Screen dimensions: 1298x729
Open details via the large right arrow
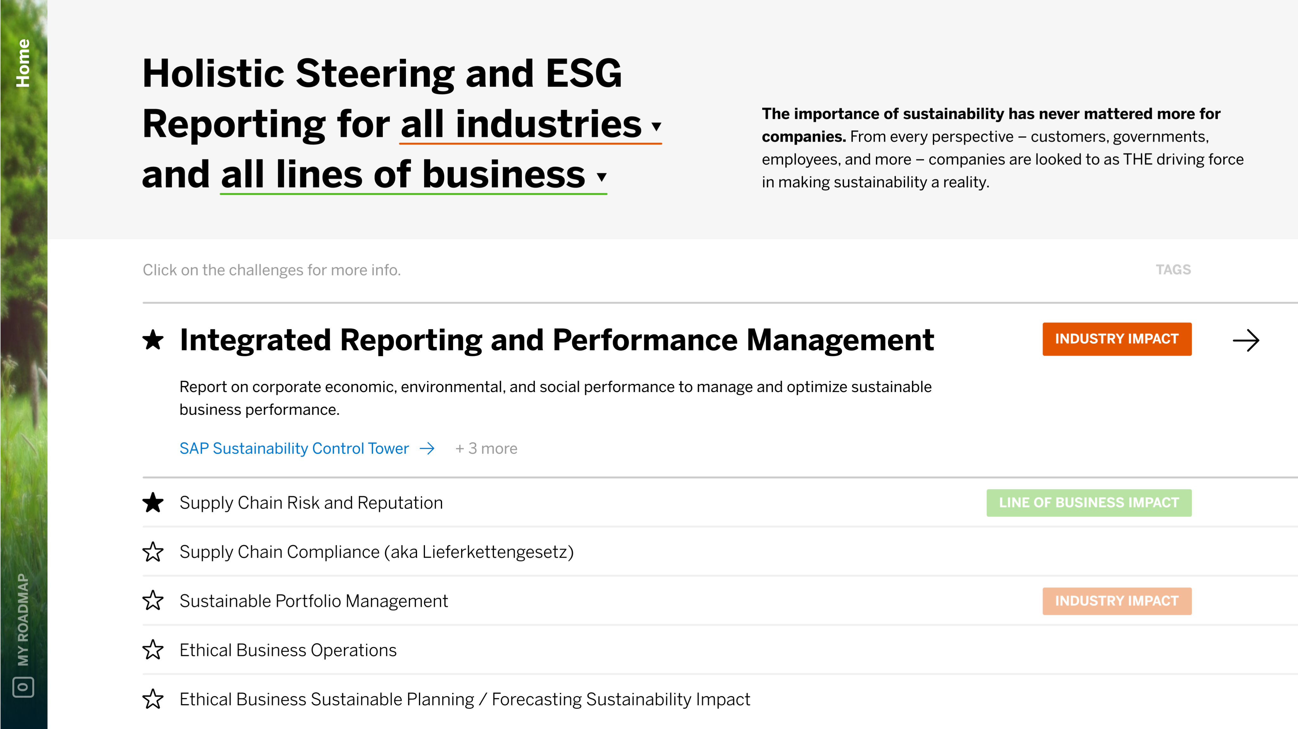coord(1246,341)
